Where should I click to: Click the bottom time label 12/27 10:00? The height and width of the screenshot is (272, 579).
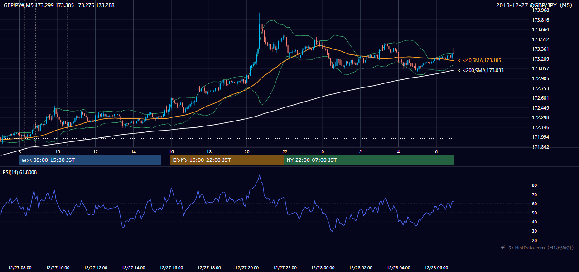pyautogui.click(x=58, y=268)
